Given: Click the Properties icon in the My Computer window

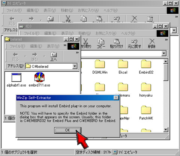Looking at the screenshot, I should tap(150, 19).
